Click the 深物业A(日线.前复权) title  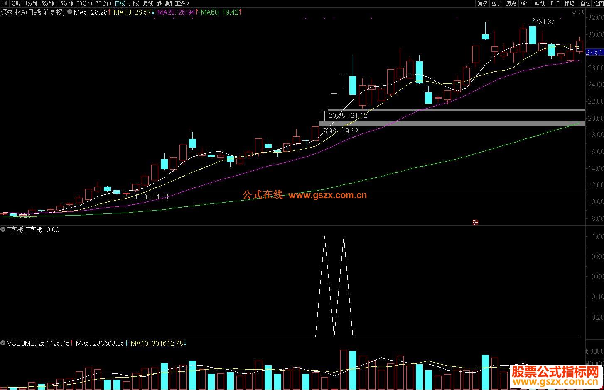(33, 12)
